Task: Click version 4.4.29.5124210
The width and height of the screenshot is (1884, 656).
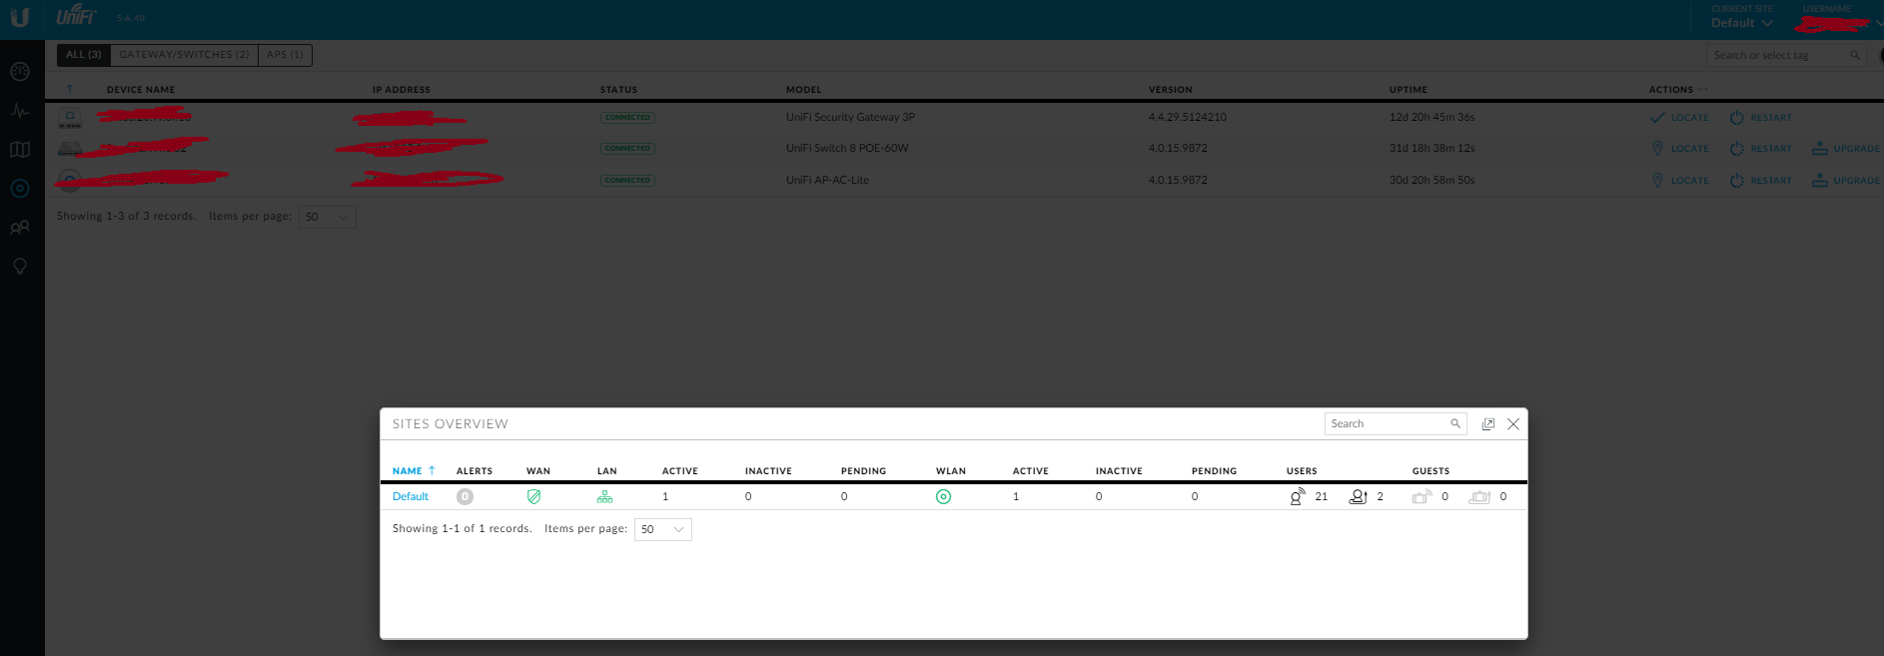Action: pyautogui.click(x=1187, y=117)
